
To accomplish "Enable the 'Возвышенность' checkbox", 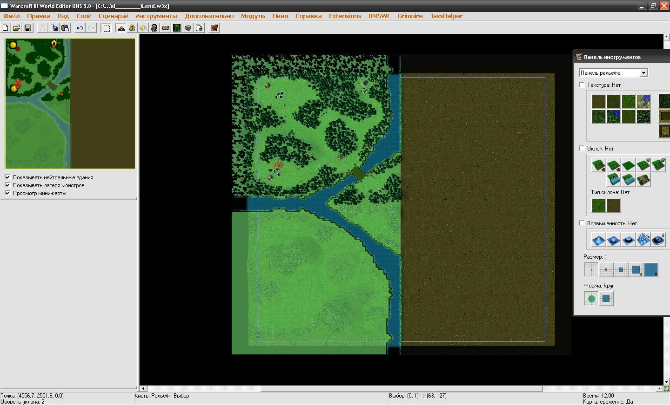I will pyautogui.click(x=582, y=223).
